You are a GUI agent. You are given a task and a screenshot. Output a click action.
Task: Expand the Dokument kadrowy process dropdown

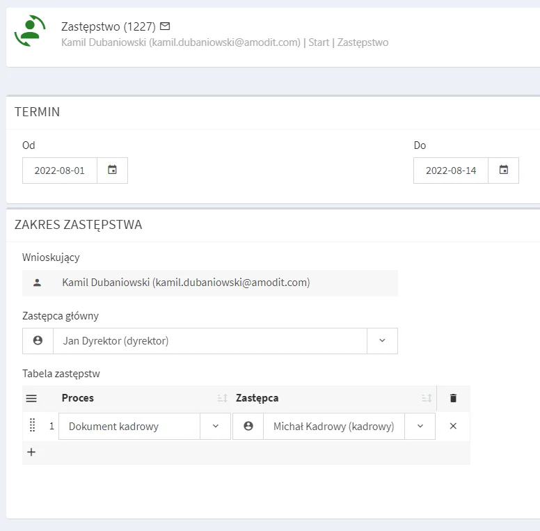[x=216, y=426]
